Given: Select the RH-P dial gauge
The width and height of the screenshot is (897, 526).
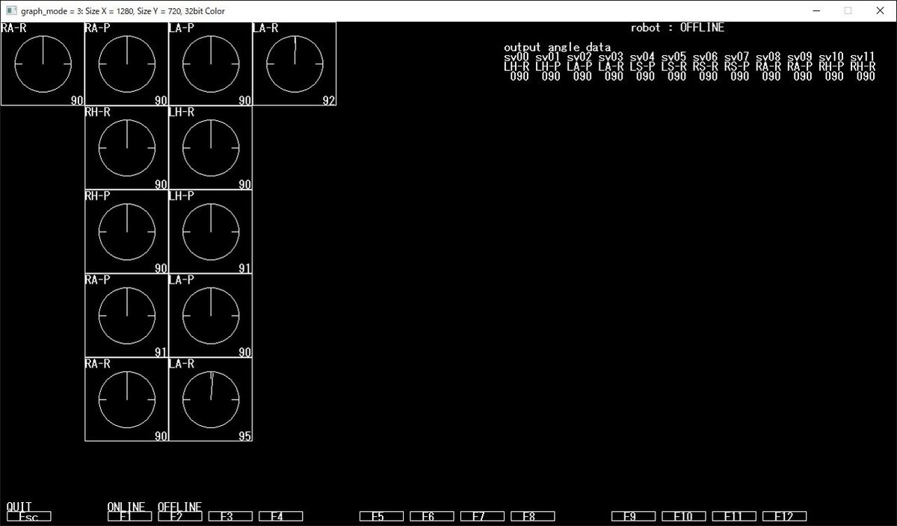Looking at the screenshot, I should pyautogui.click(x=126, y=232).
